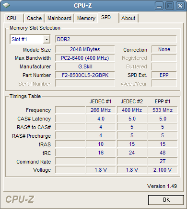Click the Part Number label

pyautogui.click(x=36, y=75)
